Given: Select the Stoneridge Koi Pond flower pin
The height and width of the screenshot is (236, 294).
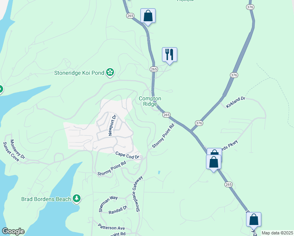Looking at the screenshot, I should (110, 73).
